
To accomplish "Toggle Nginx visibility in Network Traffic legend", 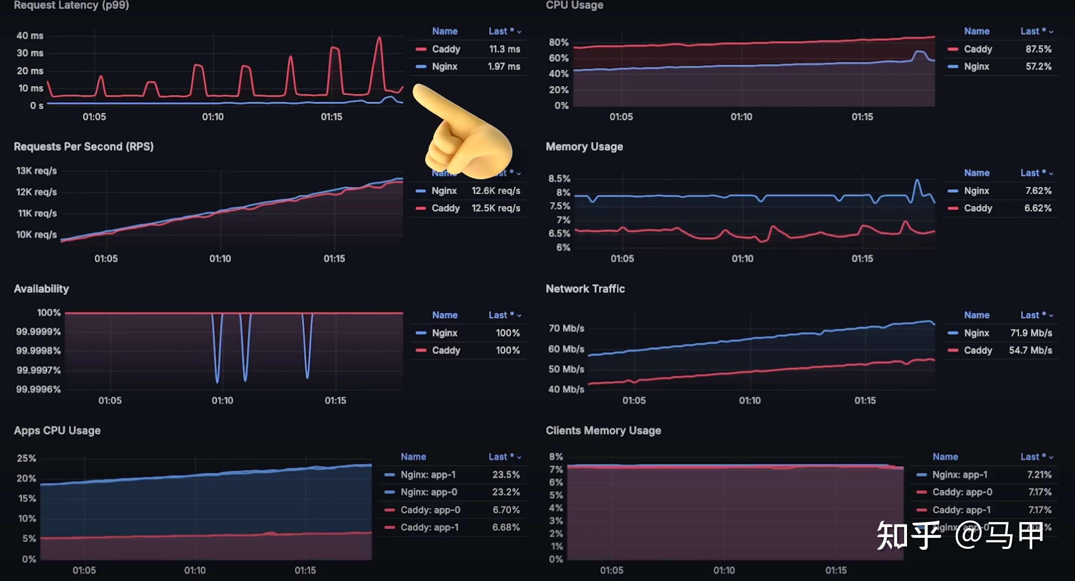I will [976, 333].
